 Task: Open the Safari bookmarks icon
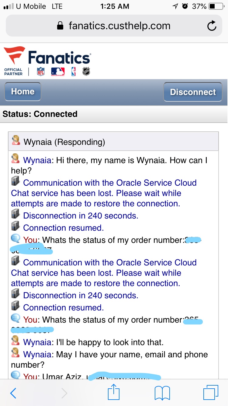(x=162, y=393)
